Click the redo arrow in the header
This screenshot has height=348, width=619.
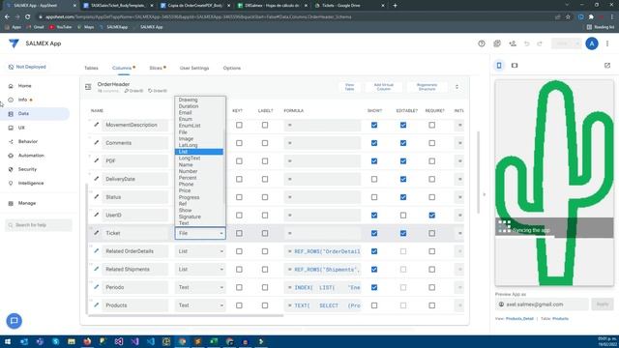[540, 43]
